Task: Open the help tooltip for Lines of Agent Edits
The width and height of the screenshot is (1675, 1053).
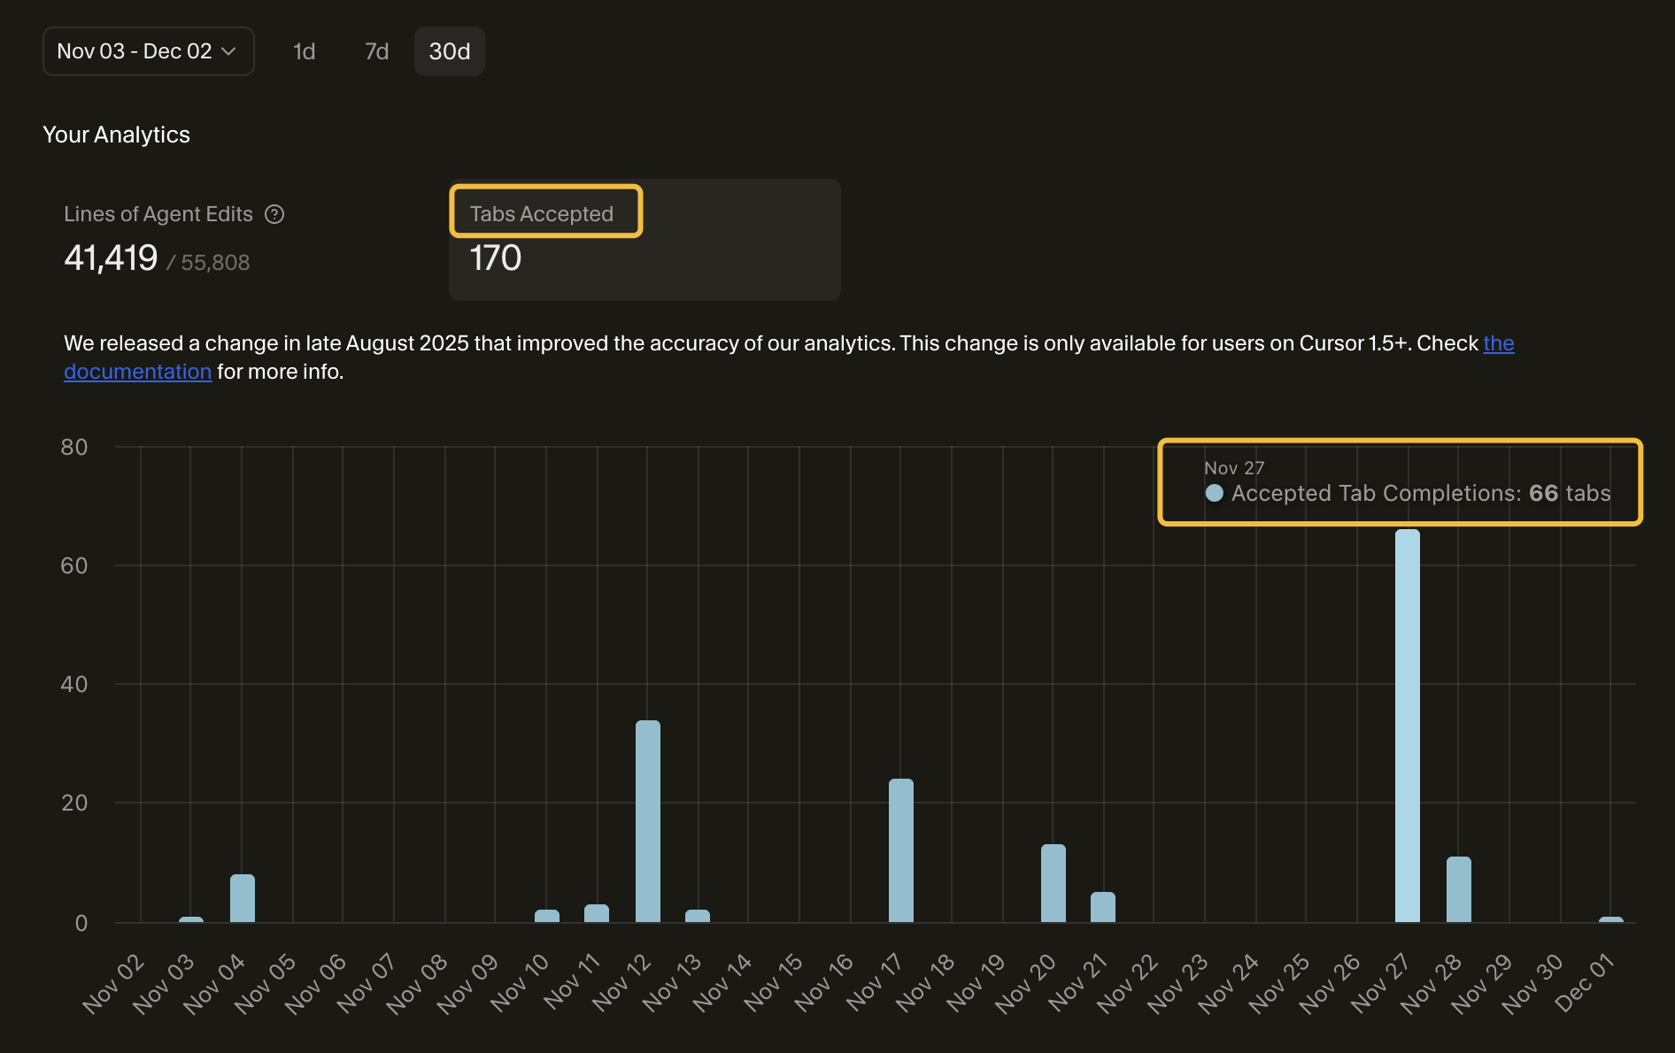Action: pyautogui.click(x=274, y=213)
